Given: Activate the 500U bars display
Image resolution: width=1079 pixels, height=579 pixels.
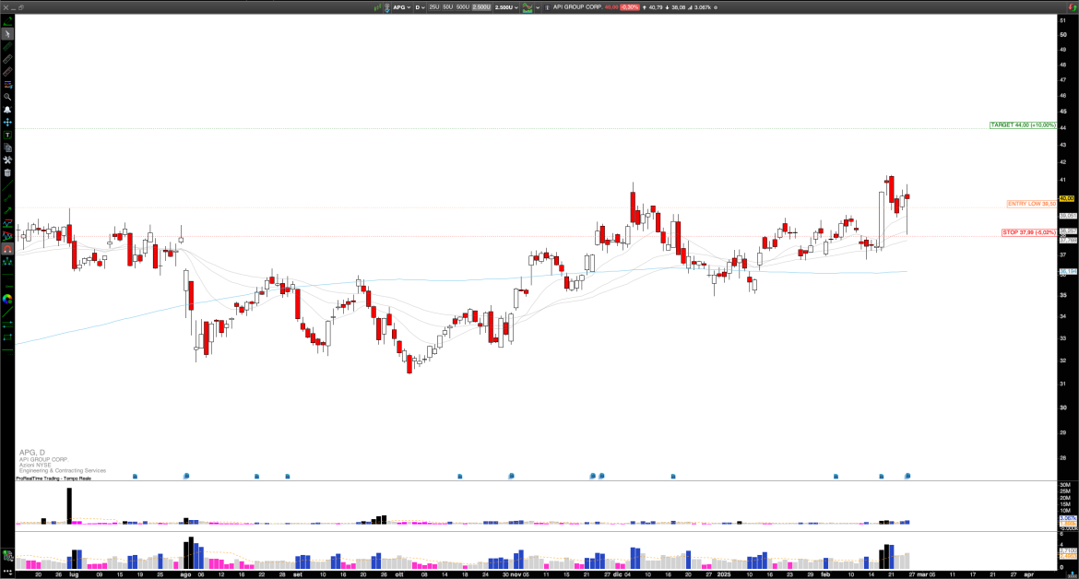Looking at the screenshot, I should (x=462, y=7).
